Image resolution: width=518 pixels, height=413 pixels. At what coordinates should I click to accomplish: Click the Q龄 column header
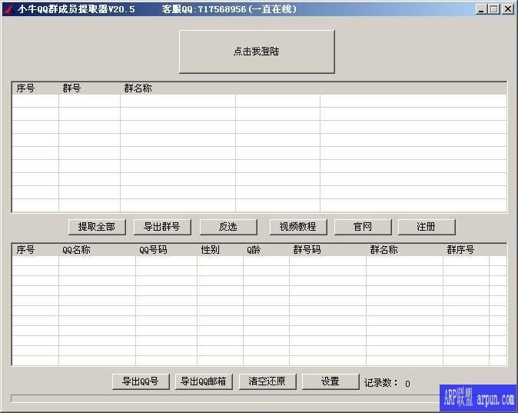[266, 250]
